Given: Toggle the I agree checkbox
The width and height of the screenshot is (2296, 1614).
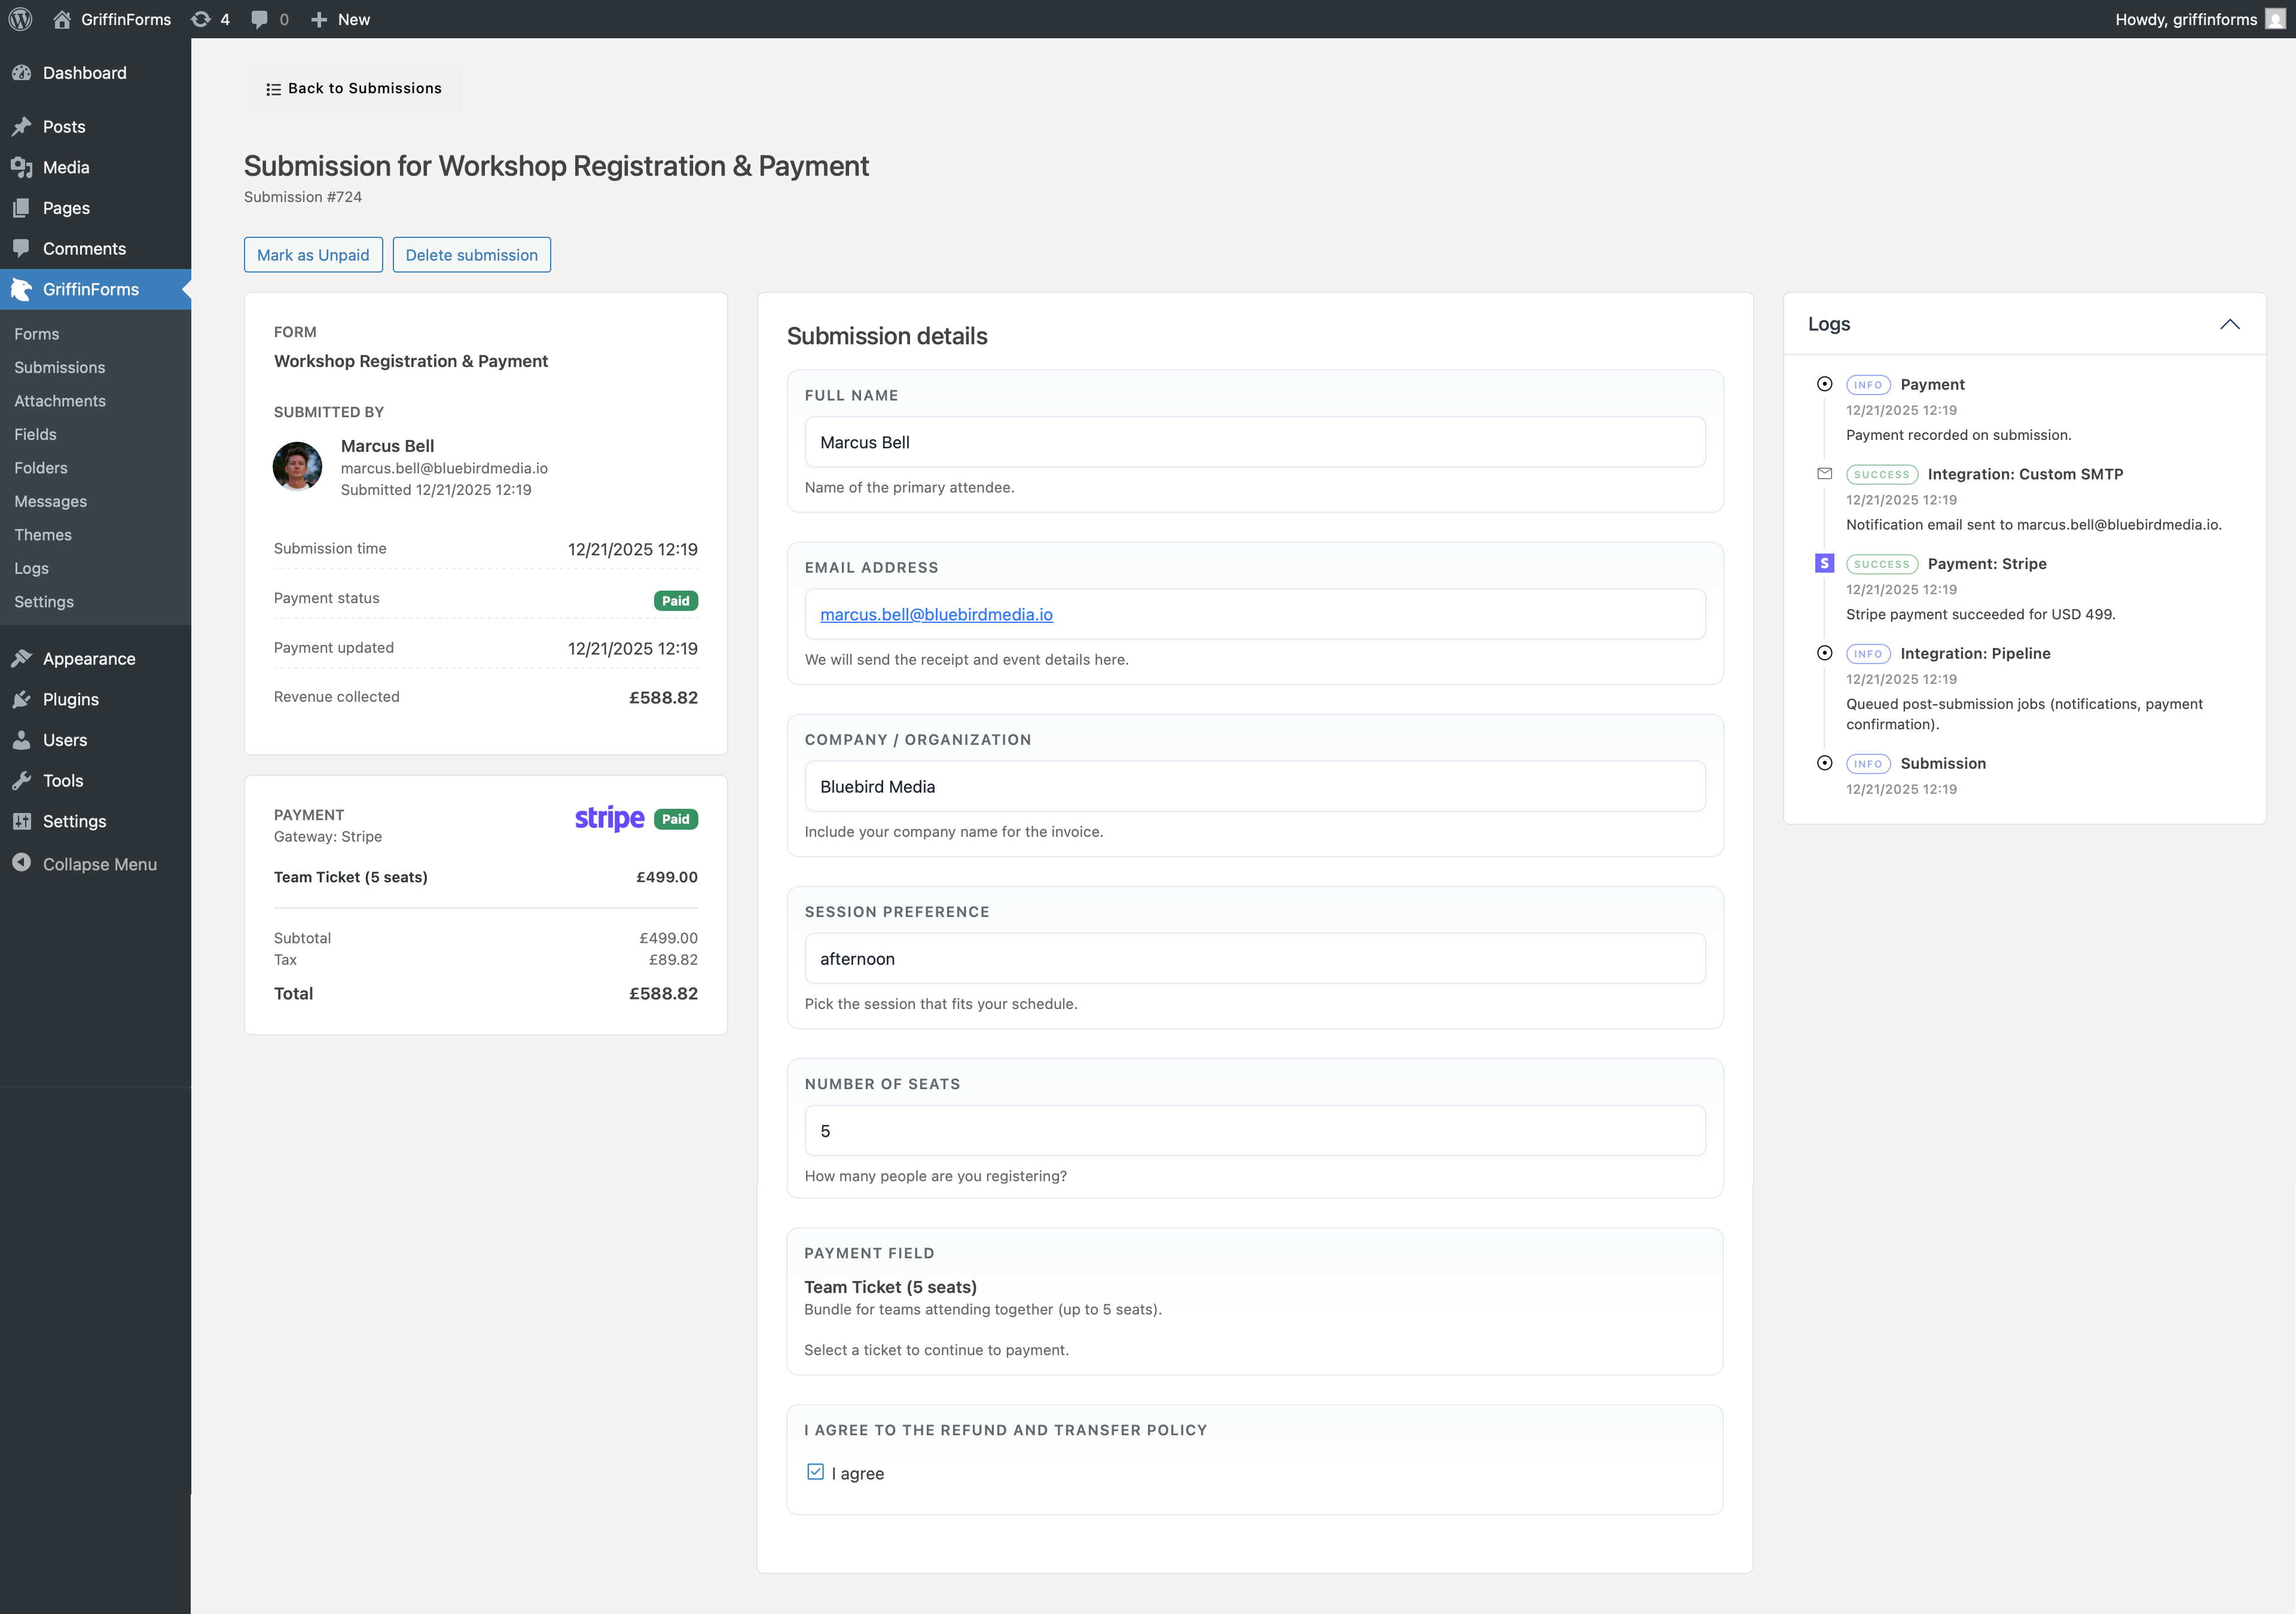Looking at the screenshot, I should 815,1472.
